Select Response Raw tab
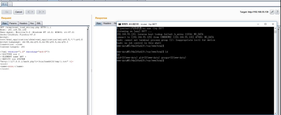Image resolution: width=281 pixels, height=115 pixels. (99, 23)
